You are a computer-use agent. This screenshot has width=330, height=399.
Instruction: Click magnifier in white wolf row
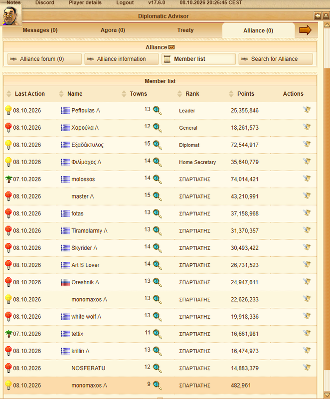coord(158,317)
